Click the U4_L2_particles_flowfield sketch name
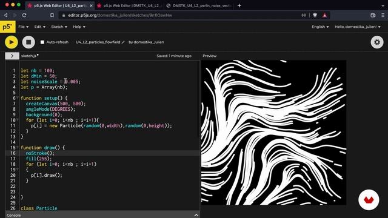This screenshot has height=218, width=388. [98, 42]
